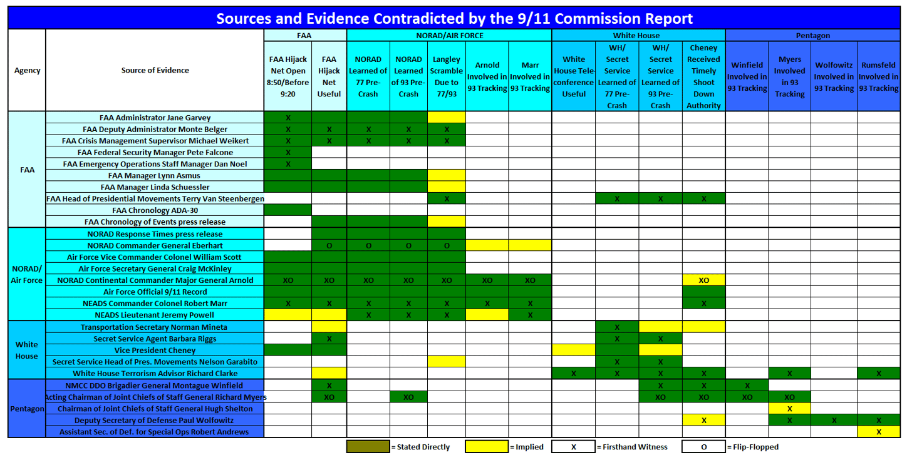This screenshot has width=902, height=460.
Task: Select the White House Teleconference Useful header
Action: click(574, 76)
